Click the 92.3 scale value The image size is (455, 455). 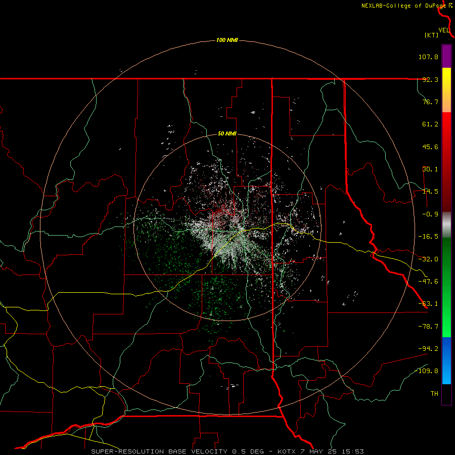click(x=430, y=79)
